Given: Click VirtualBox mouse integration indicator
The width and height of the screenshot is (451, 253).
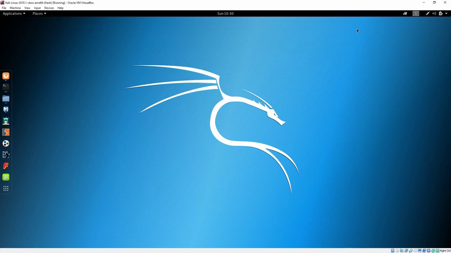Looking at the screenshot, I should [433, 251].
